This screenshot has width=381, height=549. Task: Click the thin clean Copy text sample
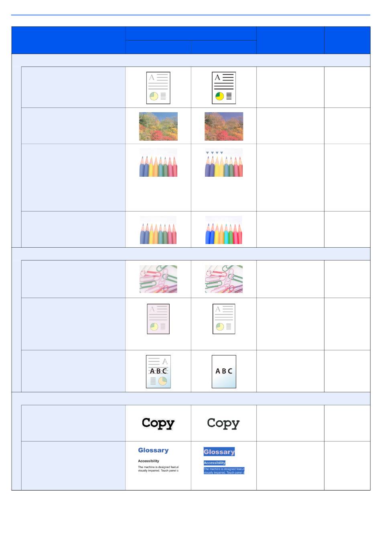click(223, 423)
